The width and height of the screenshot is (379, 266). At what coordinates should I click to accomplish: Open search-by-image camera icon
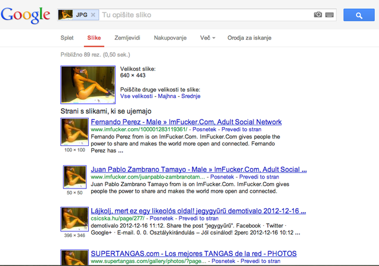[318, 15]
